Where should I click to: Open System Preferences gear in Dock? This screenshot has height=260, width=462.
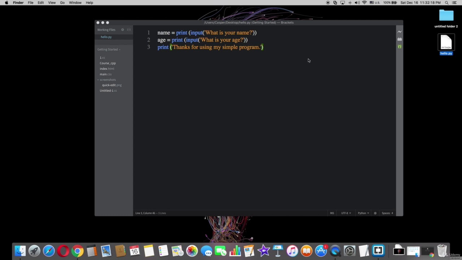point(349,251)
